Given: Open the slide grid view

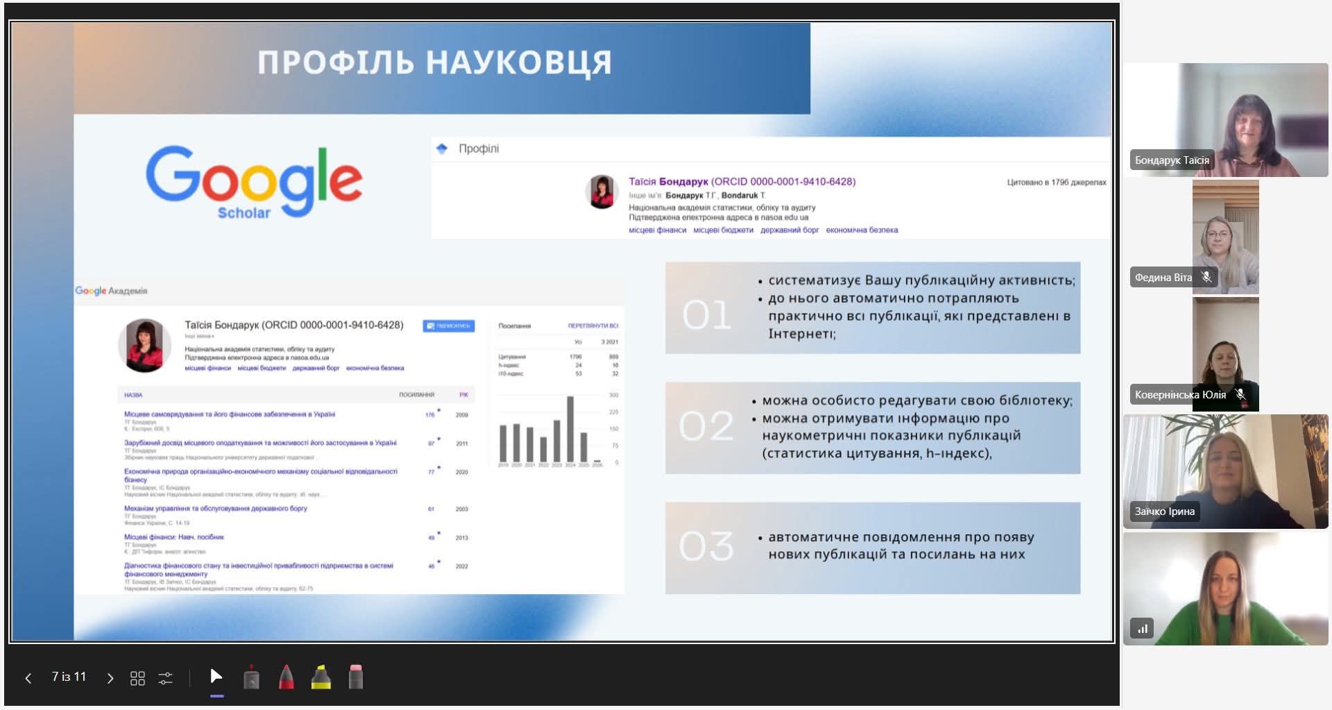Looking at the screenshot, I should coord(137,678).
